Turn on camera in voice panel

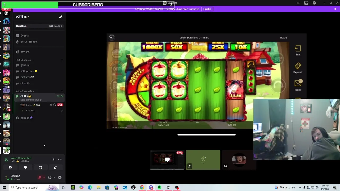(10, 167)
